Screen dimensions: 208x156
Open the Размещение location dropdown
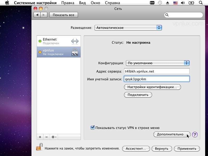(128, 28)
